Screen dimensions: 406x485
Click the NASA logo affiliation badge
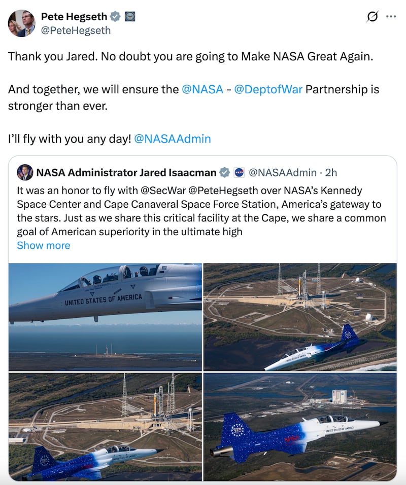pyautogui.click(x=239, y=173)
